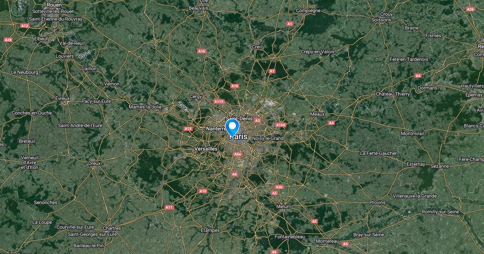Click the A10 road badge south of Versailles
This screenshot has height=254, width=484.
[203, 191]
